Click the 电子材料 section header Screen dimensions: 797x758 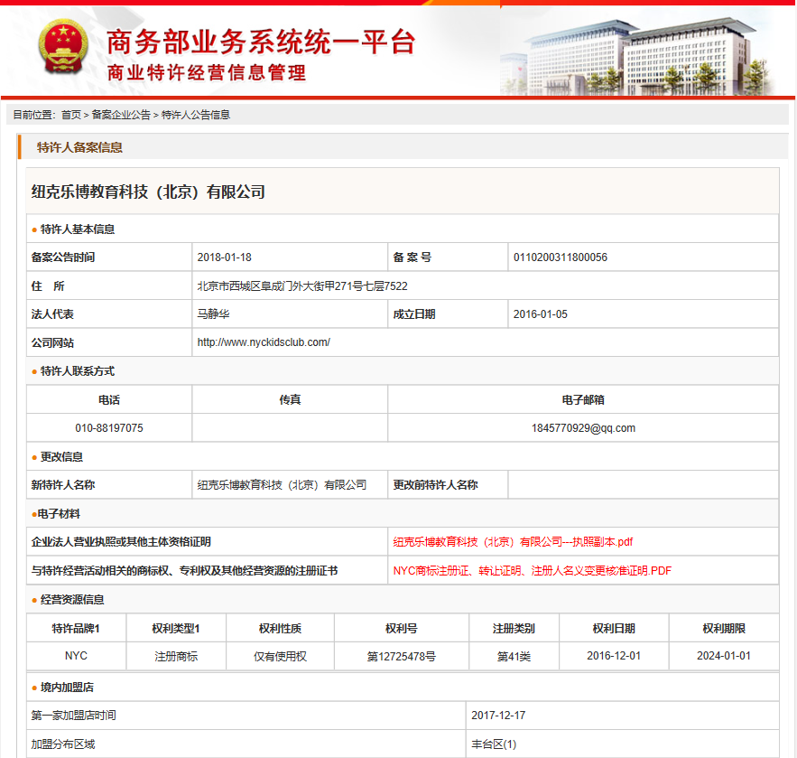pyautogui.click(x=59, y=514)
